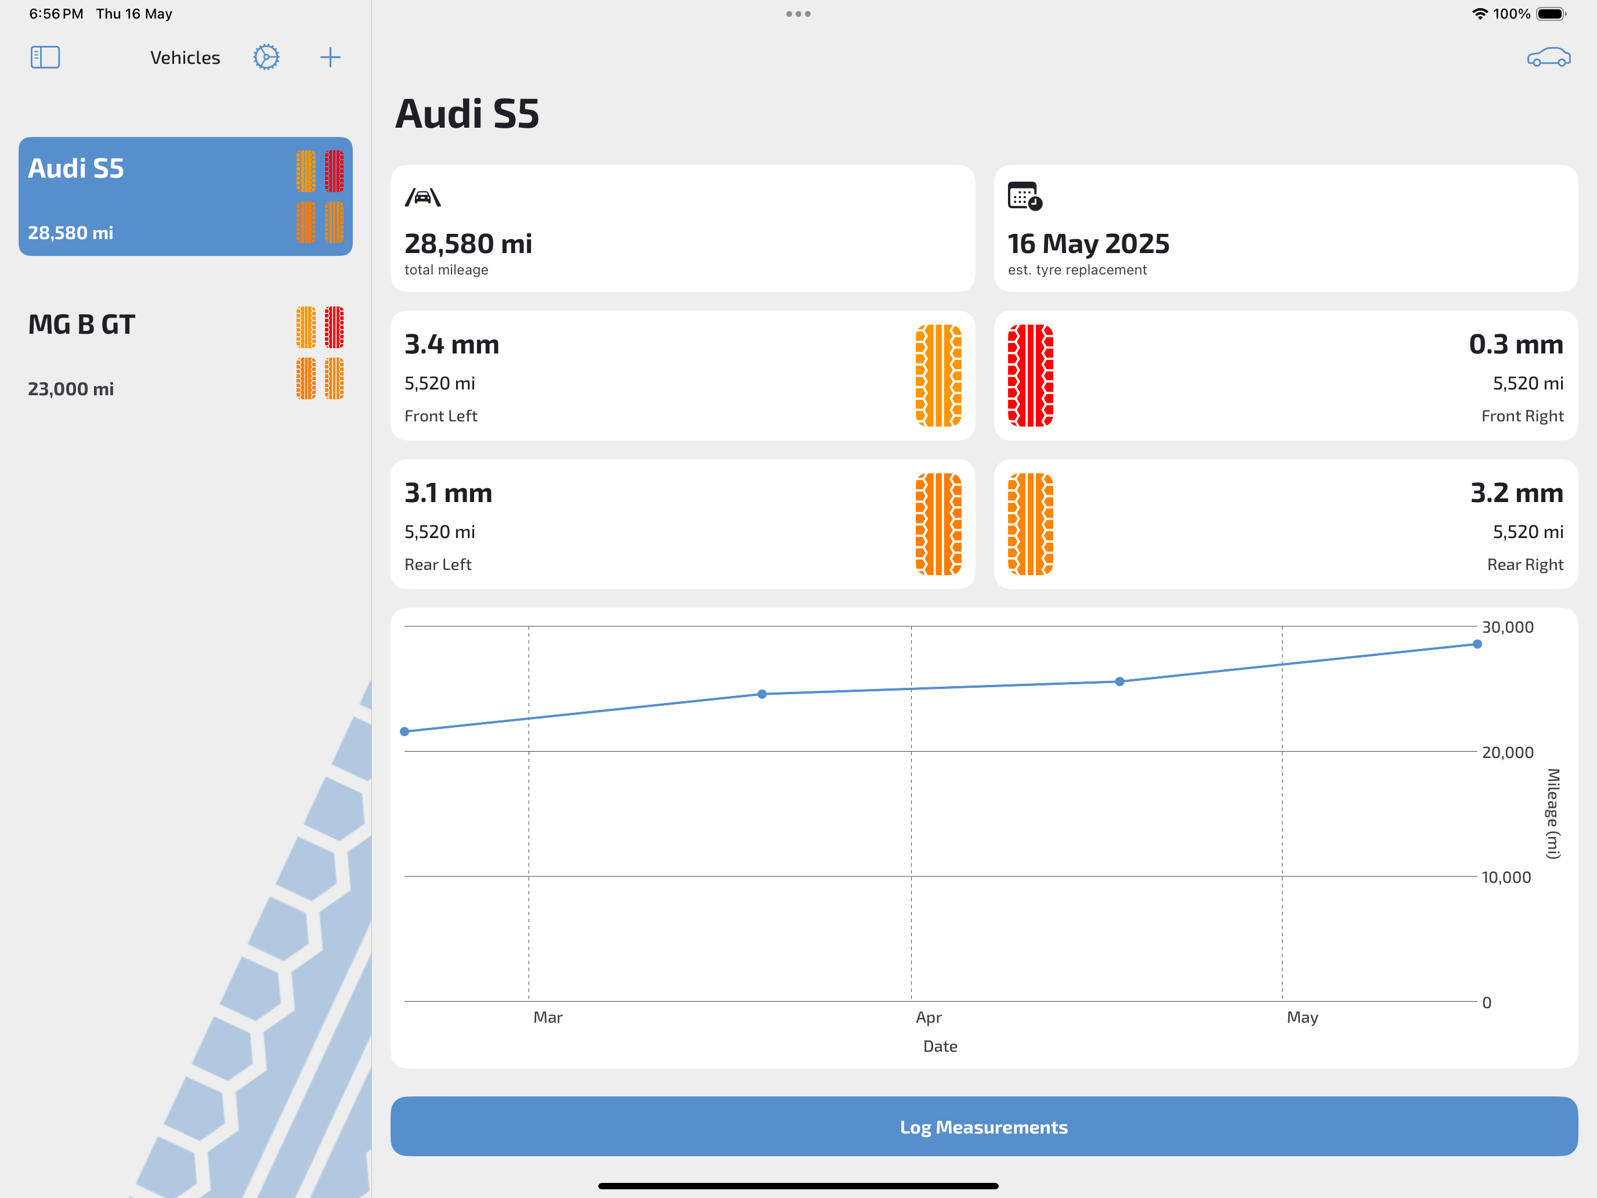
Task: Select the Audi S5 vehicle card
Action: tap(186, 196)
